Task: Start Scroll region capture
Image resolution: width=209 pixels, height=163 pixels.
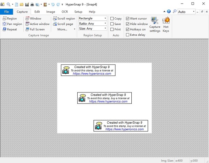Action: pos(64,18)
